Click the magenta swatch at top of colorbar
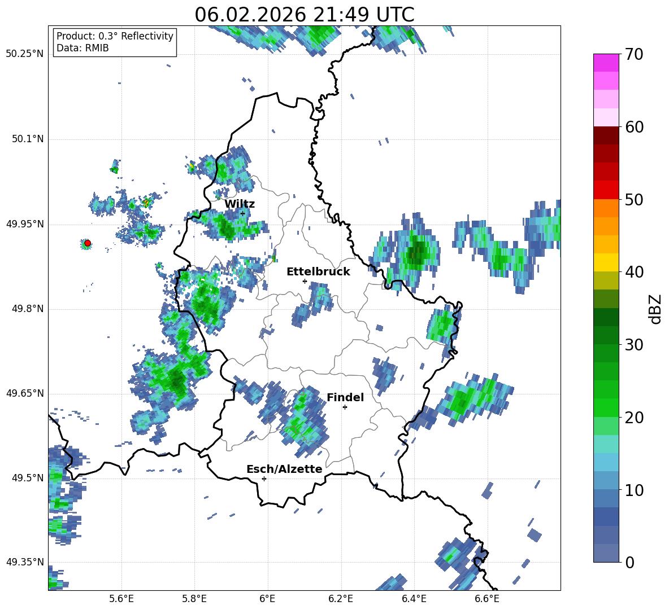This screenshot has width=669, height=610. 606,63
